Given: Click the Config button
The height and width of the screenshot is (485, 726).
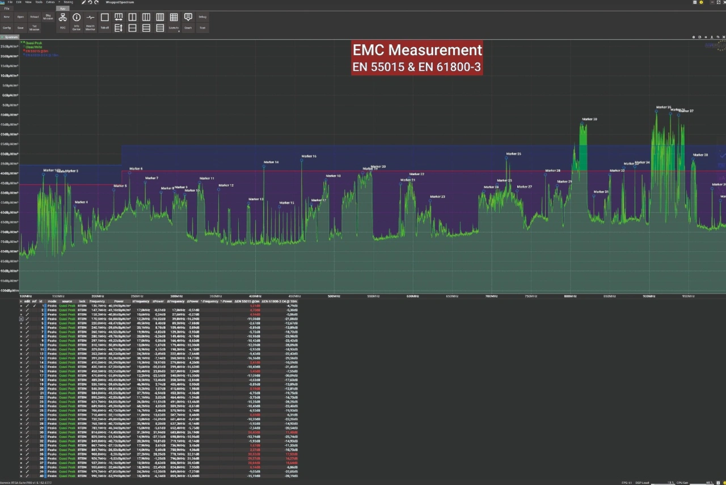Looking at the screenshot, I should tap(7, 27).
